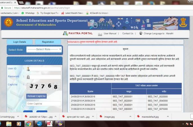The image size is (193, 127).
Task: Open the User Manual link
Action: point(110,33)
